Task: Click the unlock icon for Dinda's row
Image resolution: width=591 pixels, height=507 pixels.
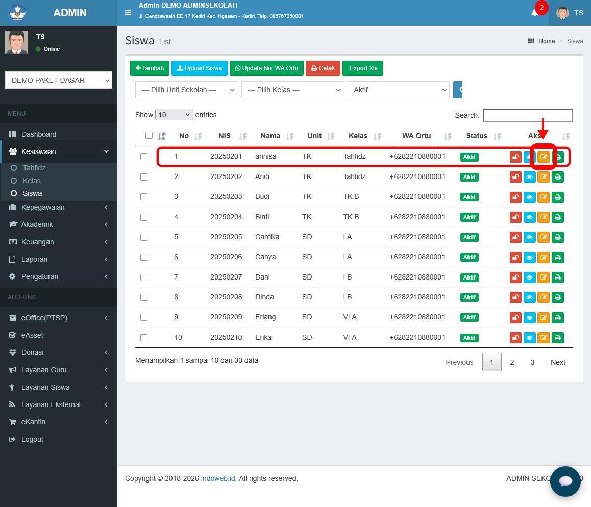Action: tap(515, 297)
